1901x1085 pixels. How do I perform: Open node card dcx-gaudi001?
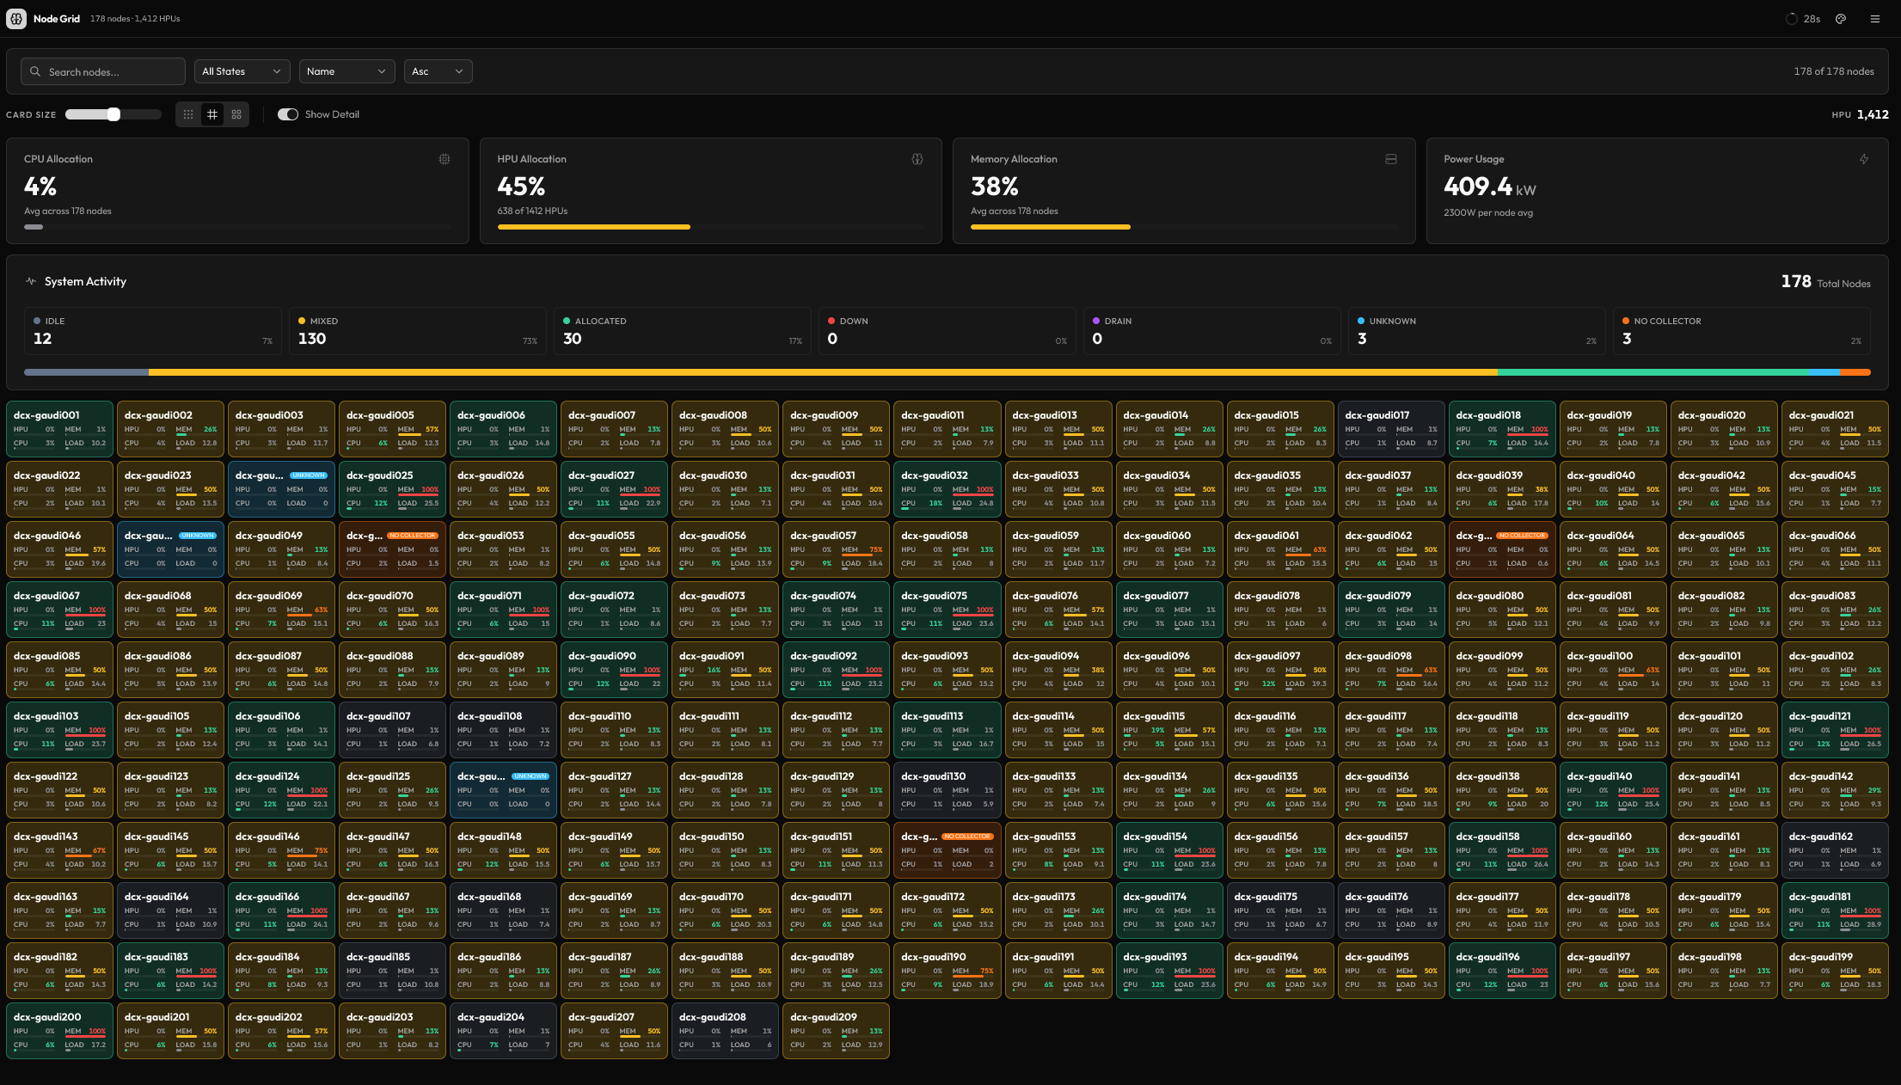tap(60, 428)
